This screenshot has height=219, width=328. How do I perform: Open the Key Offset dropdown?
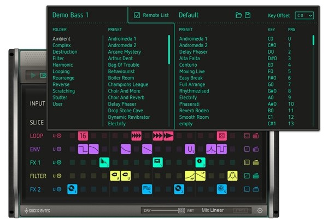304,15
